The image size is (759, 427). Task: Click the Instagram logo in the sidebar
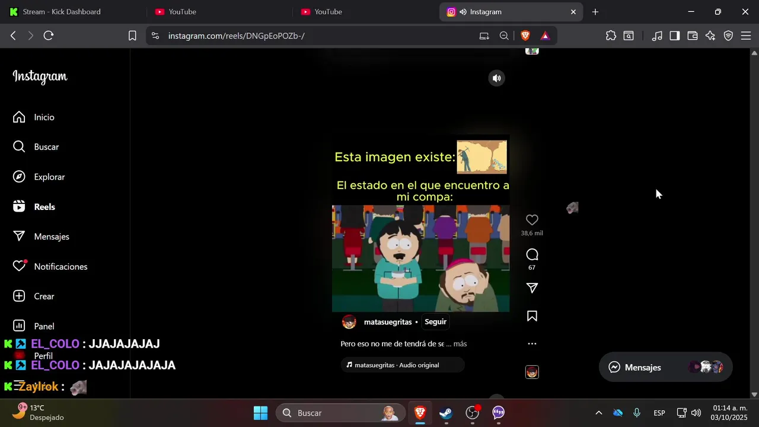[40, 77]
